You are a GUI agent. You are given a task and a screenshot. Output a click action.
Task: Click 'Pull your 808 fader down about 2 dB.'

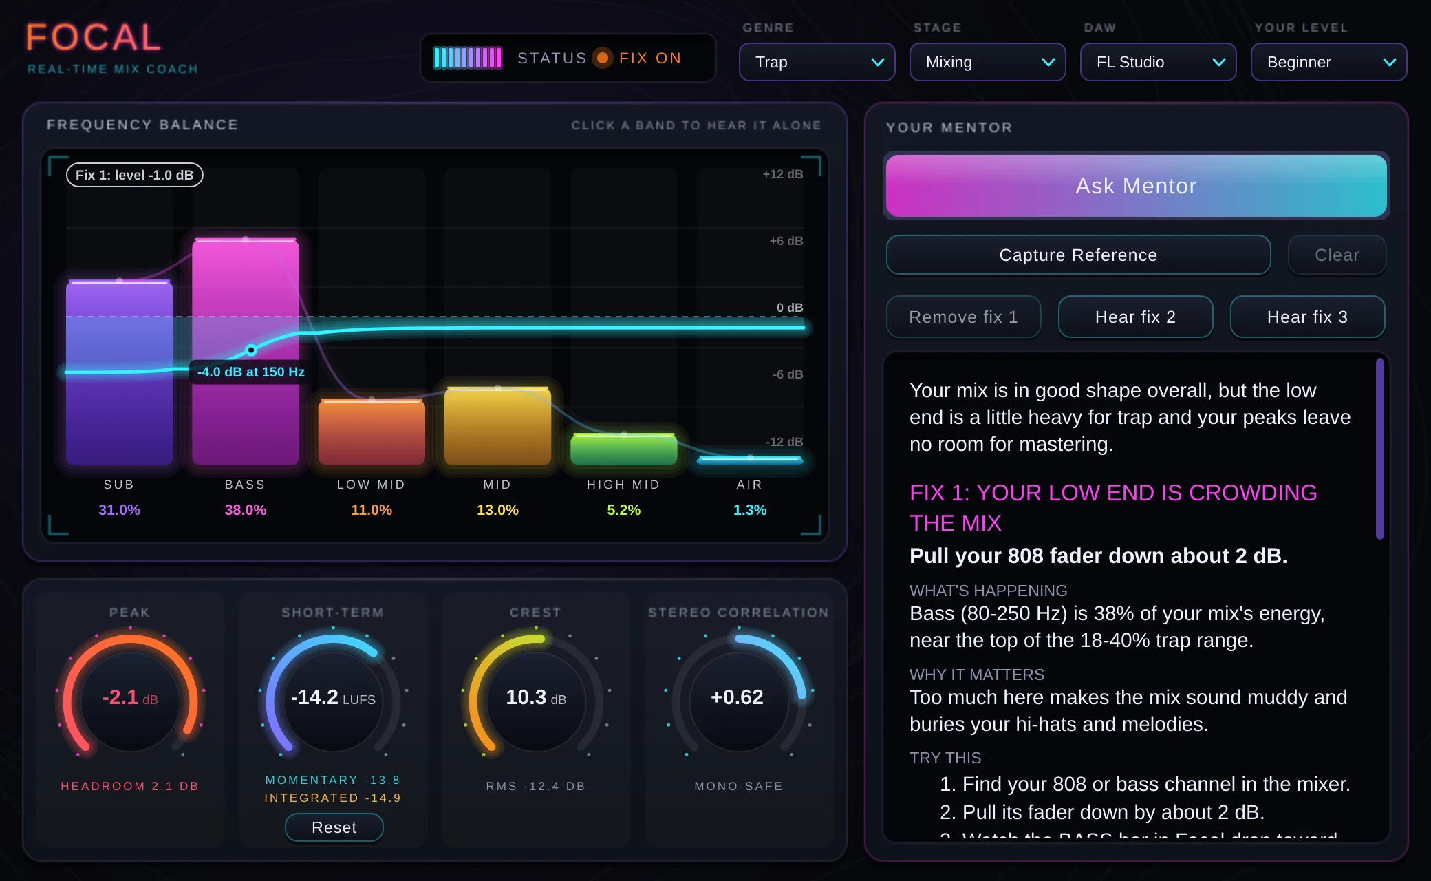tap(1098, 555)
